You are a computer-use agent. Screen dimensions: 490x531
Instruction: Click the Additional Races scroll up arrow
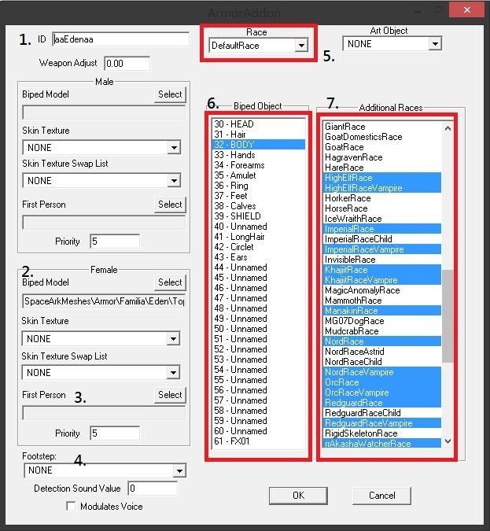coord(448,128)
